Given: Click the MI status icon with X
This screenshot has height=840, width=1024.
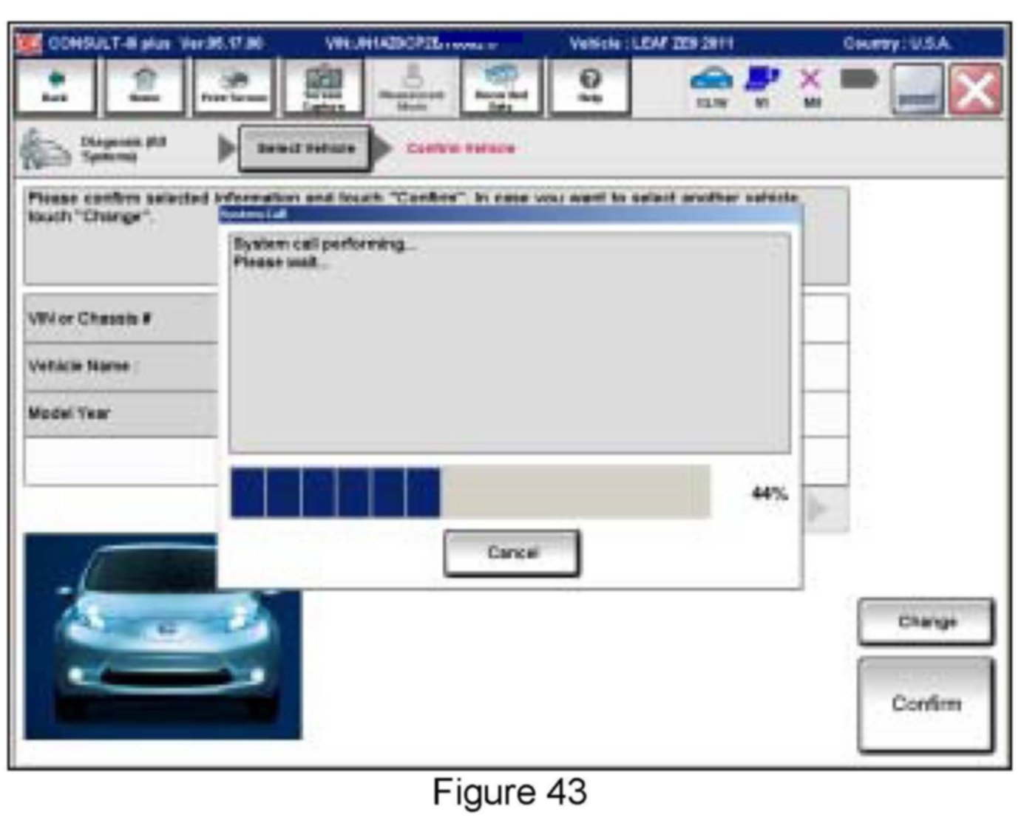Looking at the screenshot, I should coord(811,86).
